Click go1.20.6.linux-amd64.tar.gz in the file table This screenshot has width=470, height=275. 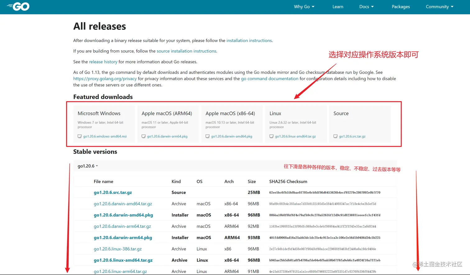(123, 260)
